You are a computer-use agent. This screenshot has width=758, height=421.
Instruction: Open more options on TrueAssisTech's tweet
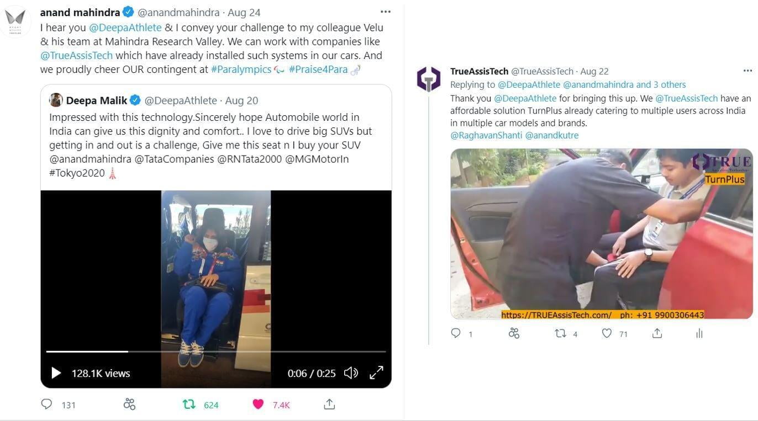(x=748, y=71)
